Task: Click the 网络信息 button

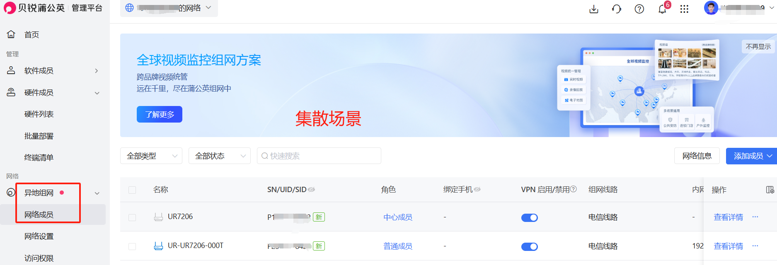Action: pos(697,156)
